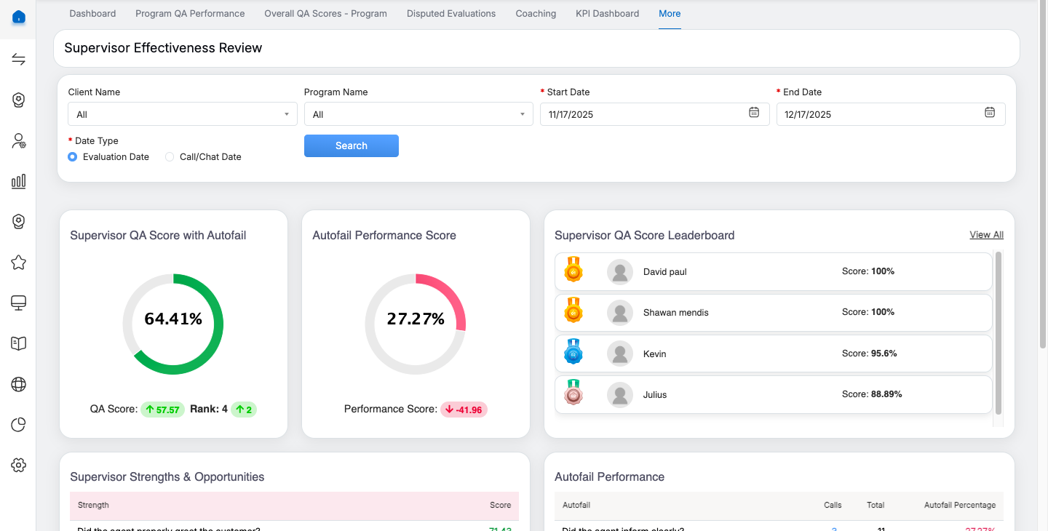The image size is (1048, 531).
Task: Click the pie chart sidebar icon
Action: 19,425
